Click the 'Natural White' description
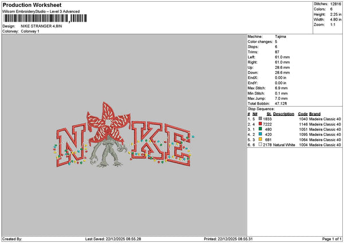344x243 pixels. click(284, 145)
